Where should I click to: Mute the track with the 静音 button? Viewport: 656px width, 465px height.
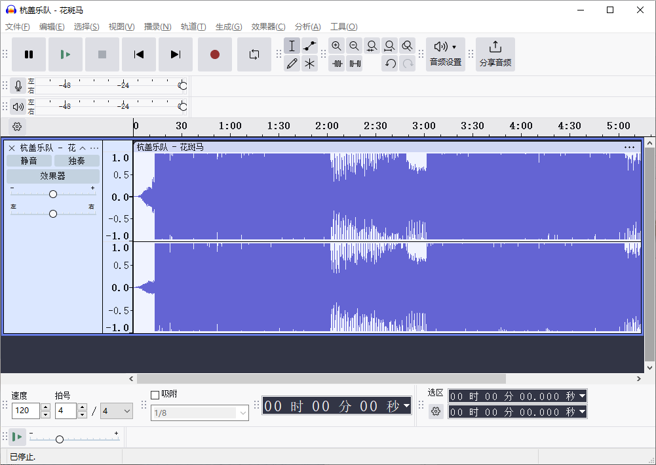(29, 160)
